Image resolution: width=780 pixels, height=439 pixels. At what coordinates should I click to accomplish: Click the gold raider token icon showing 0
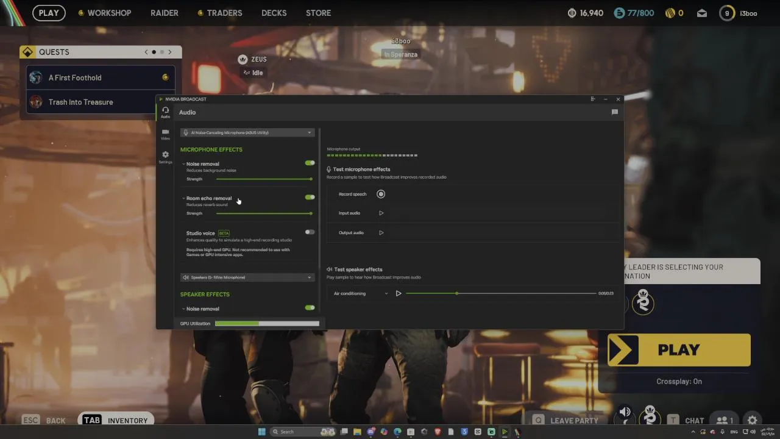pyautogui.click(x=670, y=13)
